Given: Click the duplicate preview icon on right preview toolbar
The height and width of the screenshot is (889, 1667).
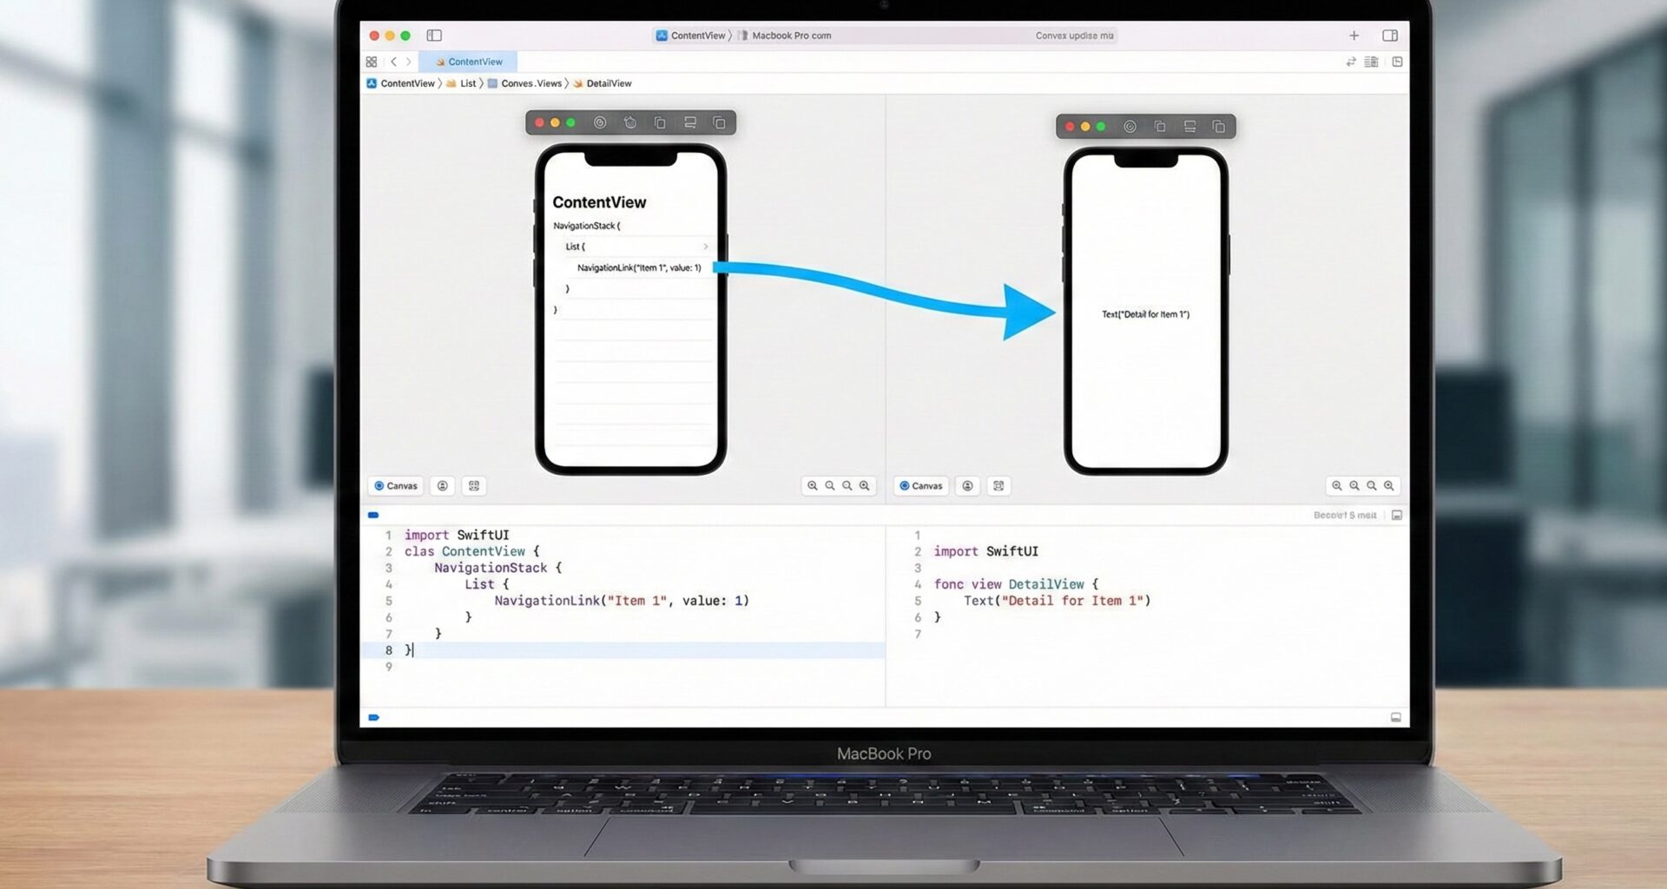Looking at the screenshot, I should tap(1219, 127).
